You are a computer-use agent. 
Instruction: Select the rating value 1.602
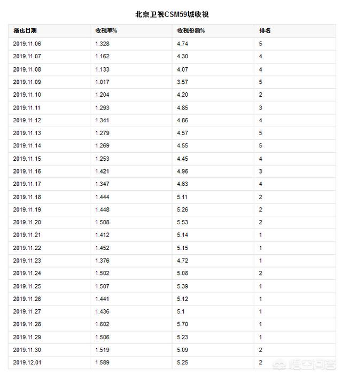102,324
